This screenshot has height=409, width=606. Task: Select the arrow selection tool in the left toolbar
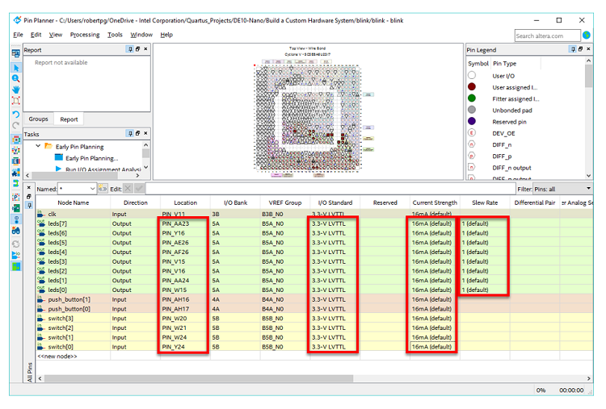[16, 67]
